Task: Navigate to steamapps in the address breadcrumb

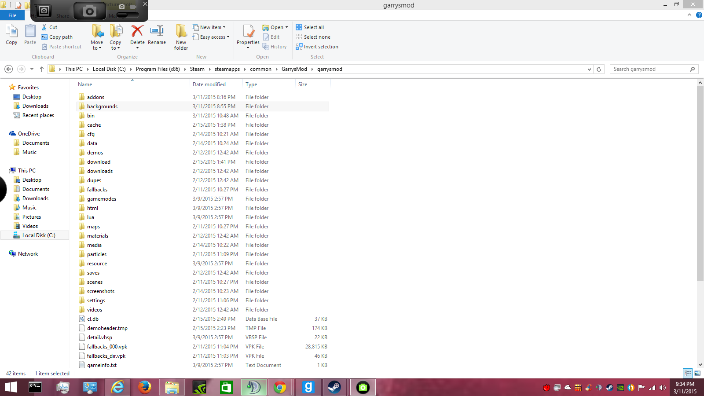Action: click(227, 69)
